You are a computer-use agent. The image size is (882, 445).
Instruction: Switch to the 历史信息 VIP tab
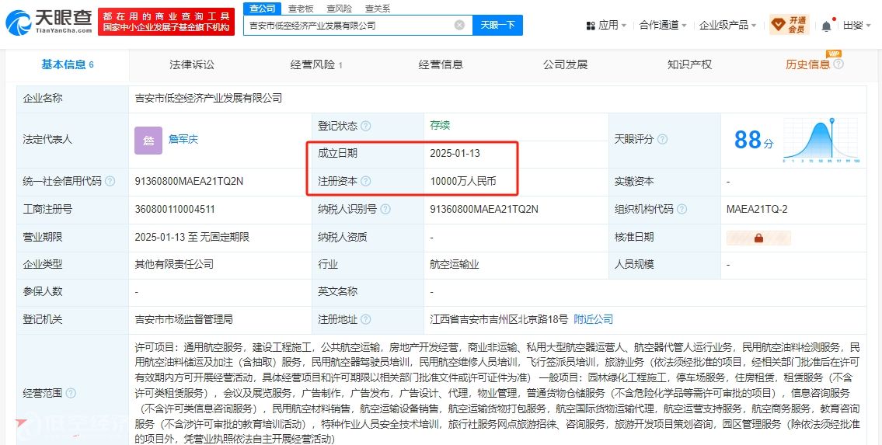pos(807,64)
